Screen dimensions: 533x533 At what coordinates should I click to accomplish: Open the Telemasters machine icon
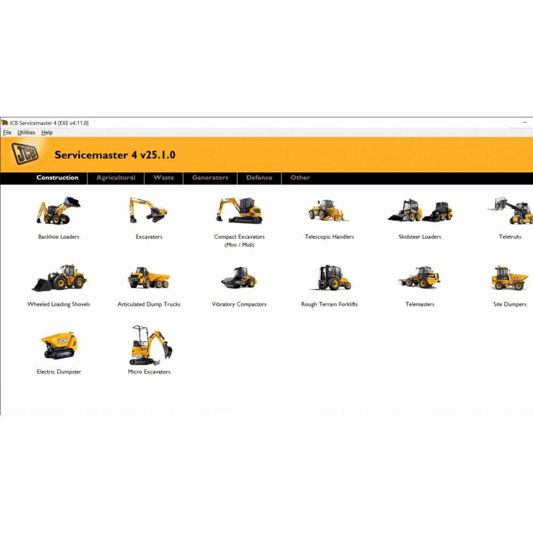tap(419, 277)
